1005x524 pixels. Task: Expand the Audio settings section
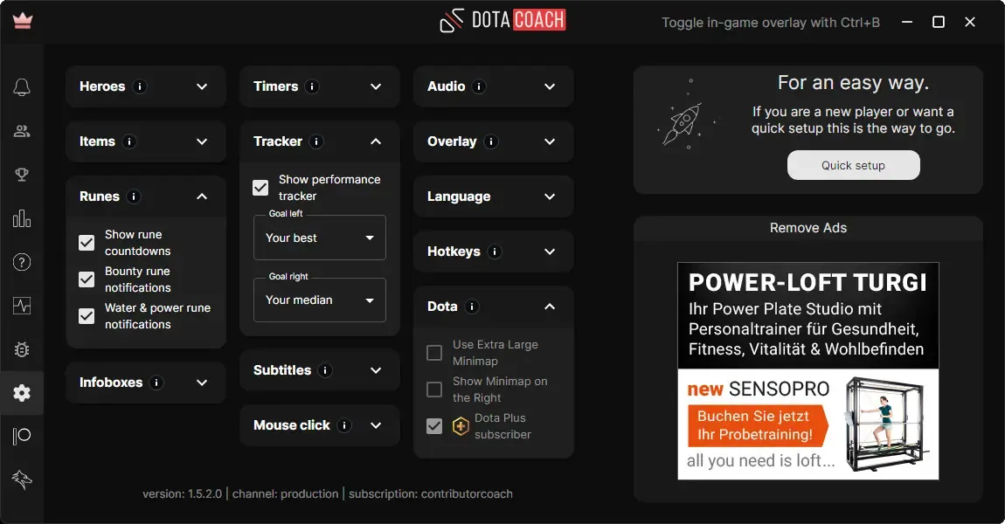pyautogui.click(x=550, y=86)
